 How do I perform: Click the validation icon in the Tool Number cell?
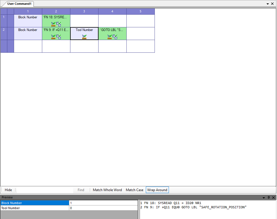[84, 37]
